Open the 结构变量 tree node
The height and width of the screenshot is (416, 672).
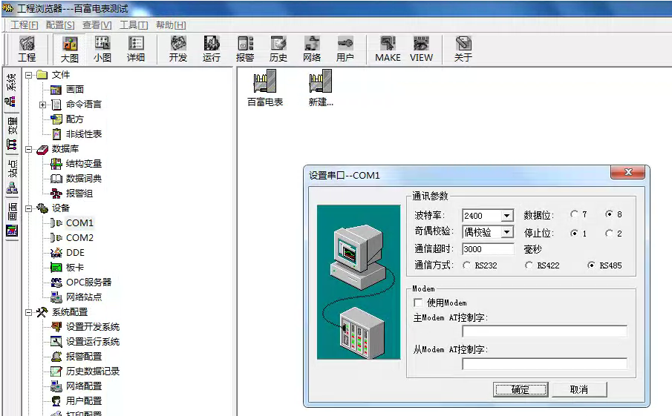84,163
